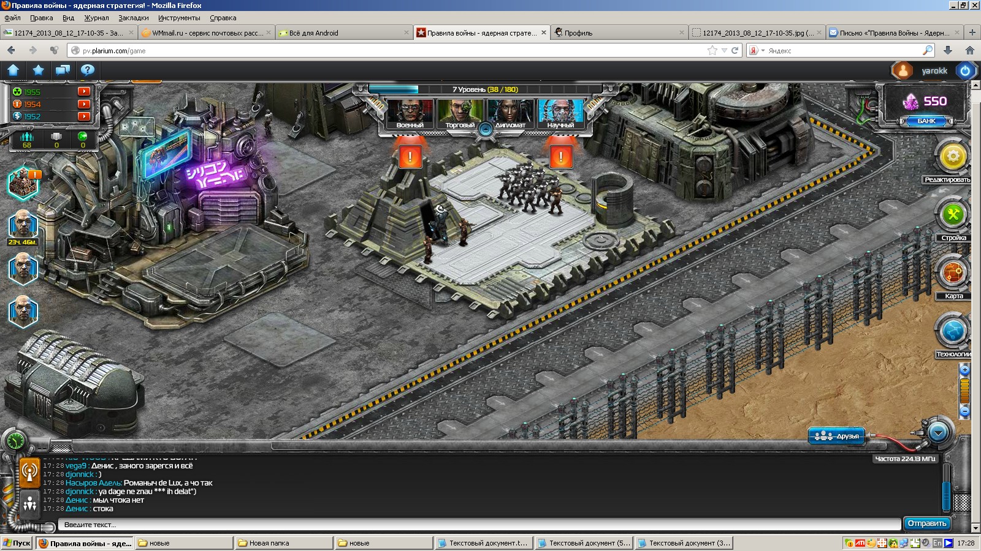Click the uranium resource add arrow (1955)
Screen dimensions: 981x551
tap(84, 91)
